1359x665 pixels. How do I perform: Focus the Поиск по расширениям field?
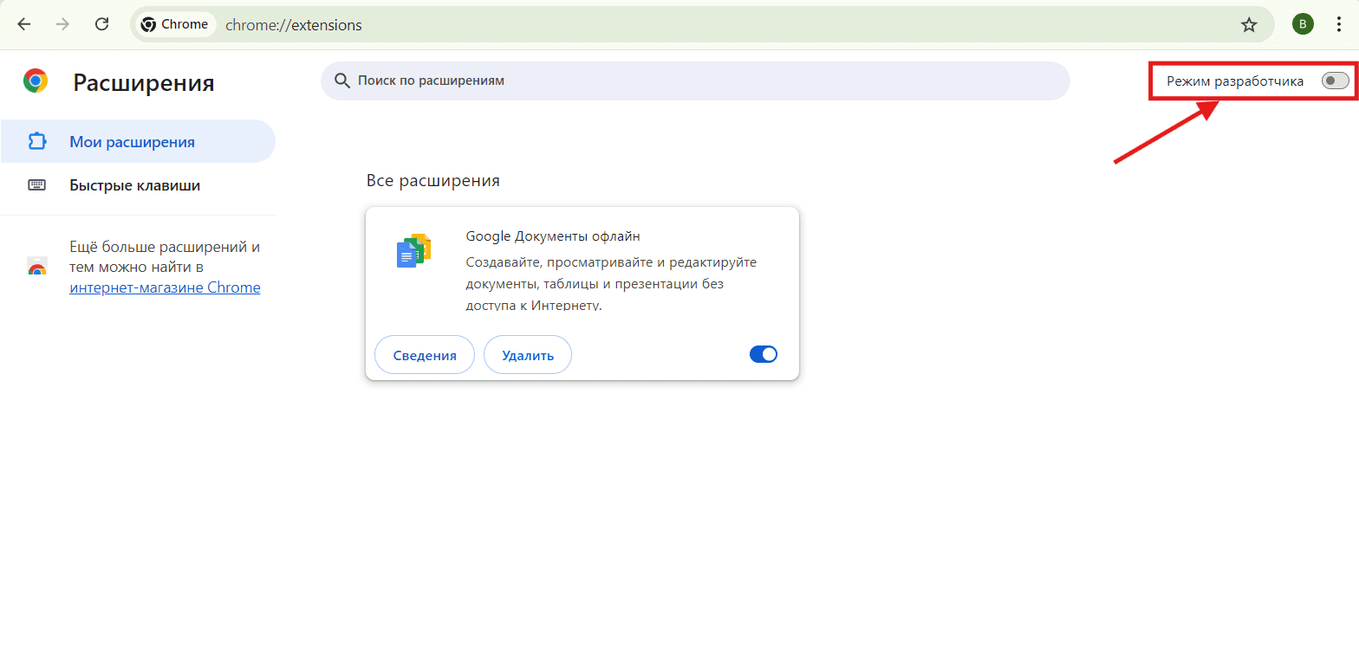693,81
